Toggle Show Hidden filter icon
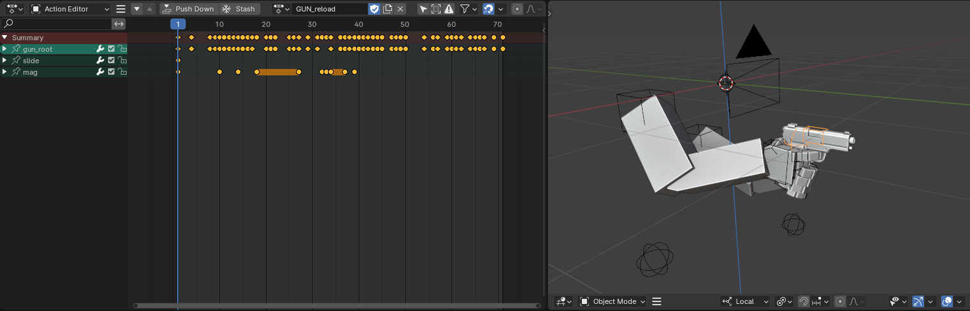This screenshot has height=311, width=970. pyautogui.click(x=436, y=9)
